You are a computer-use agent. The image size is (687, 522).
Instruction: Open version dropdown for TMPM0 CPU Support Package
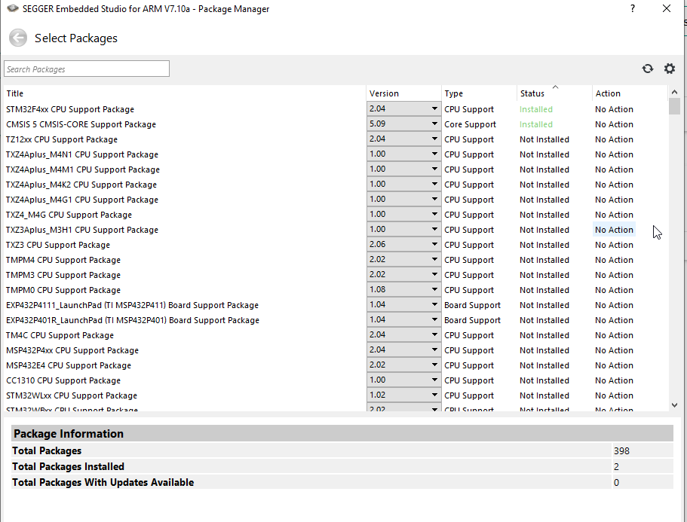pyautogui.click(x=403, y=290)
